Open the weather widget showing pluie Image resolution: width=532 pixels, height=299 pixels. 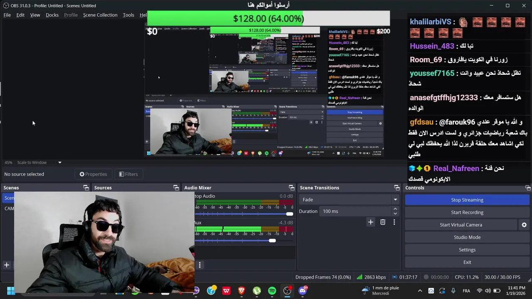pyautogui.click(x=380, y=291)
